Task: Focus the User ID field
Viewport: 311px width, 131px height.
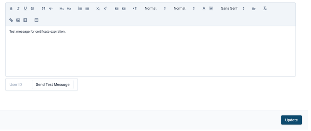Action: coord(19,84)
